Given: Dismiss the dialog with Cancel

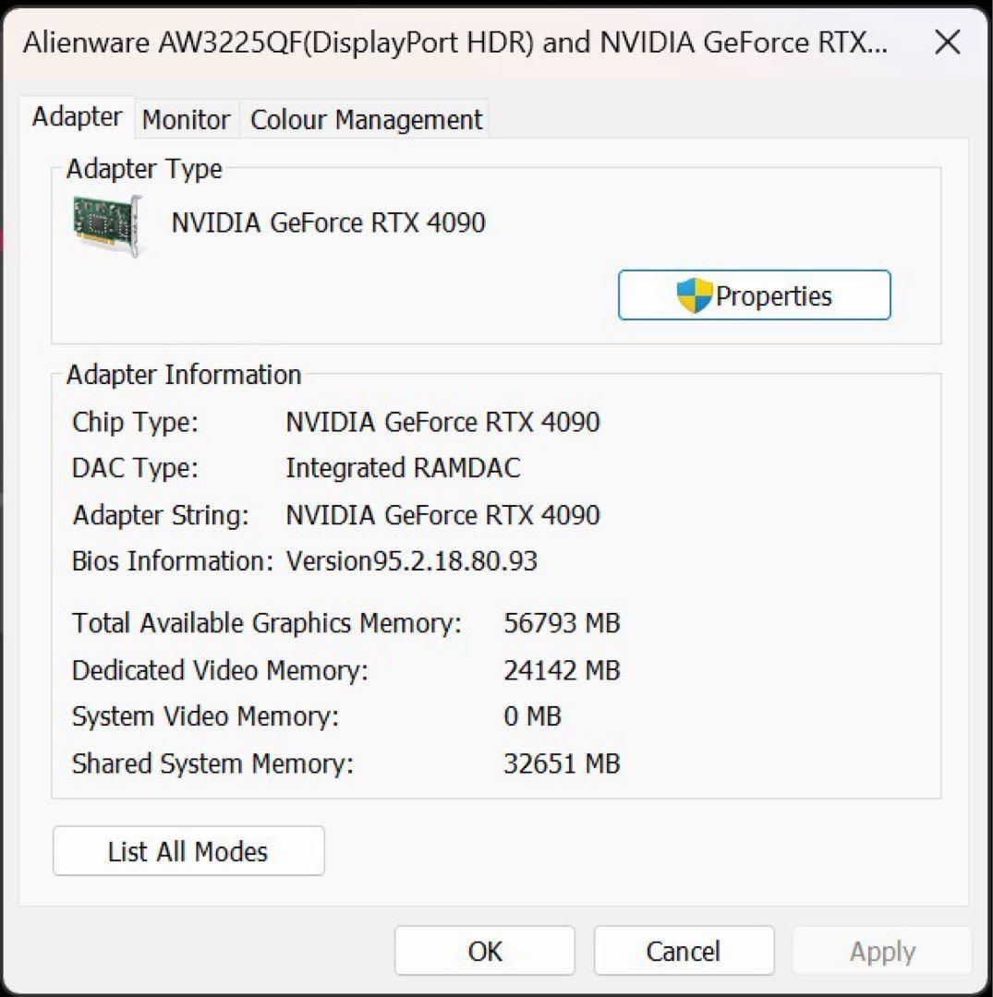Looking at the screenshot, I should pos(683,950).
